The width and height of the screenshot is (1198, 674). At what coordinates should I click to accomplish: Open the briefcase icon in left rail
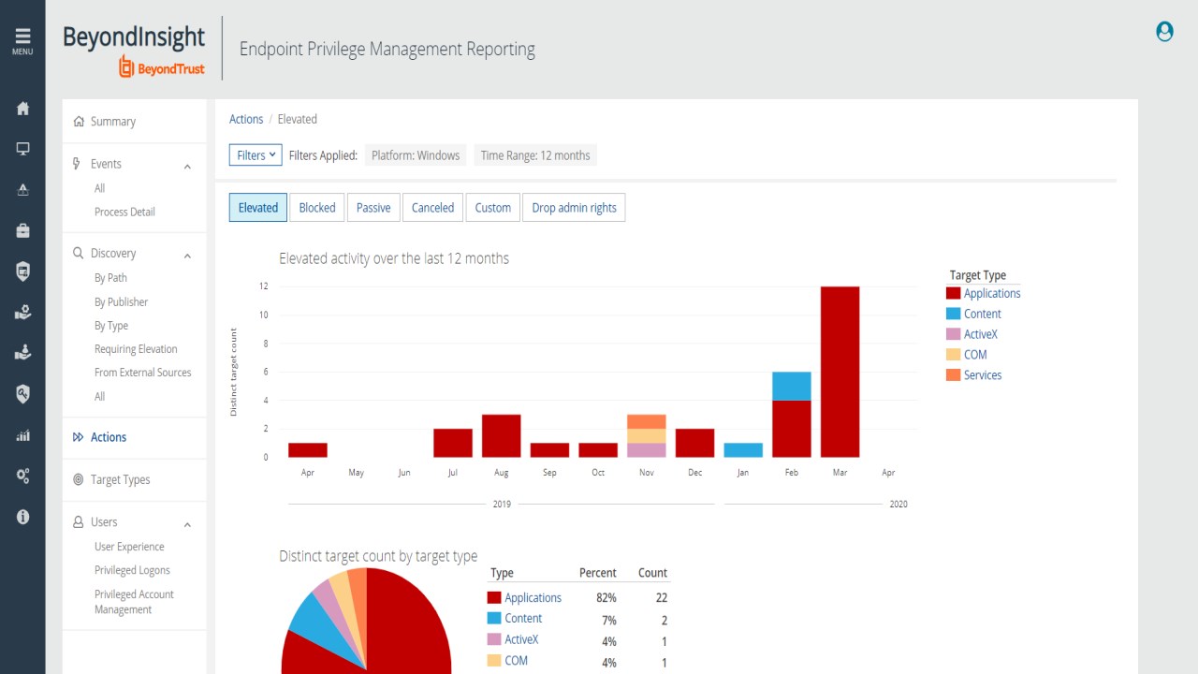point(22,230)
